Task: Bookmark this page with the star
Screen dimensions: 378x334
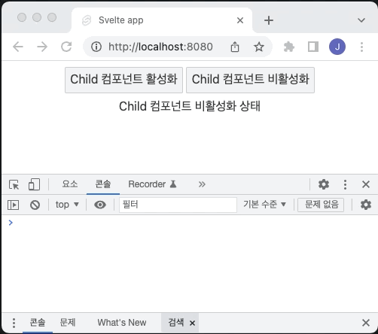Action: coord(259,47)
